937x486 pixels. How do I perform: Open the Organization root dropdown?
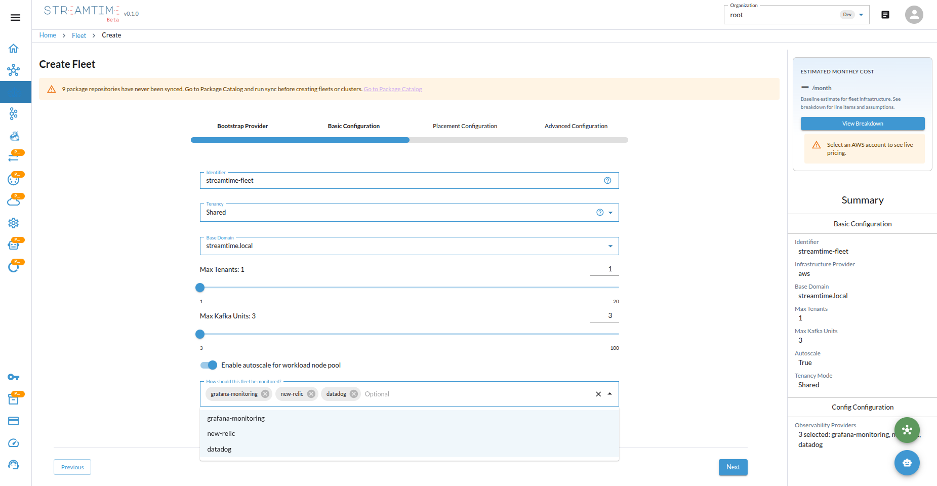point(796,15)
